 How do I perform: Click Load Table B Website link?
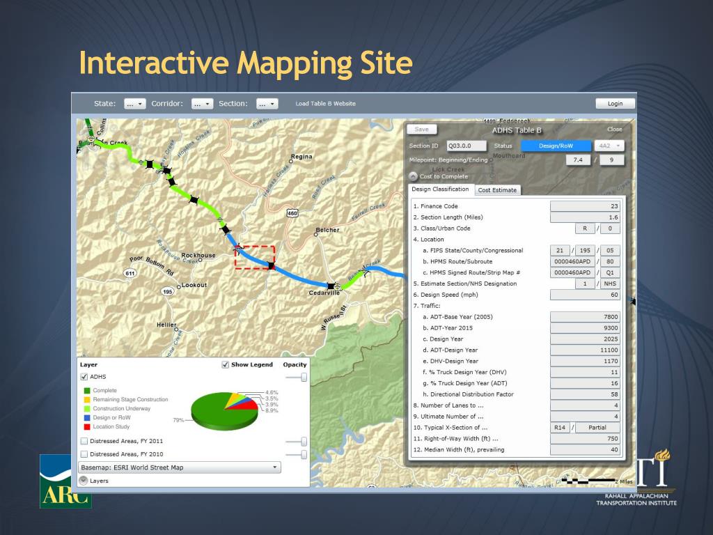pos(326,104)
